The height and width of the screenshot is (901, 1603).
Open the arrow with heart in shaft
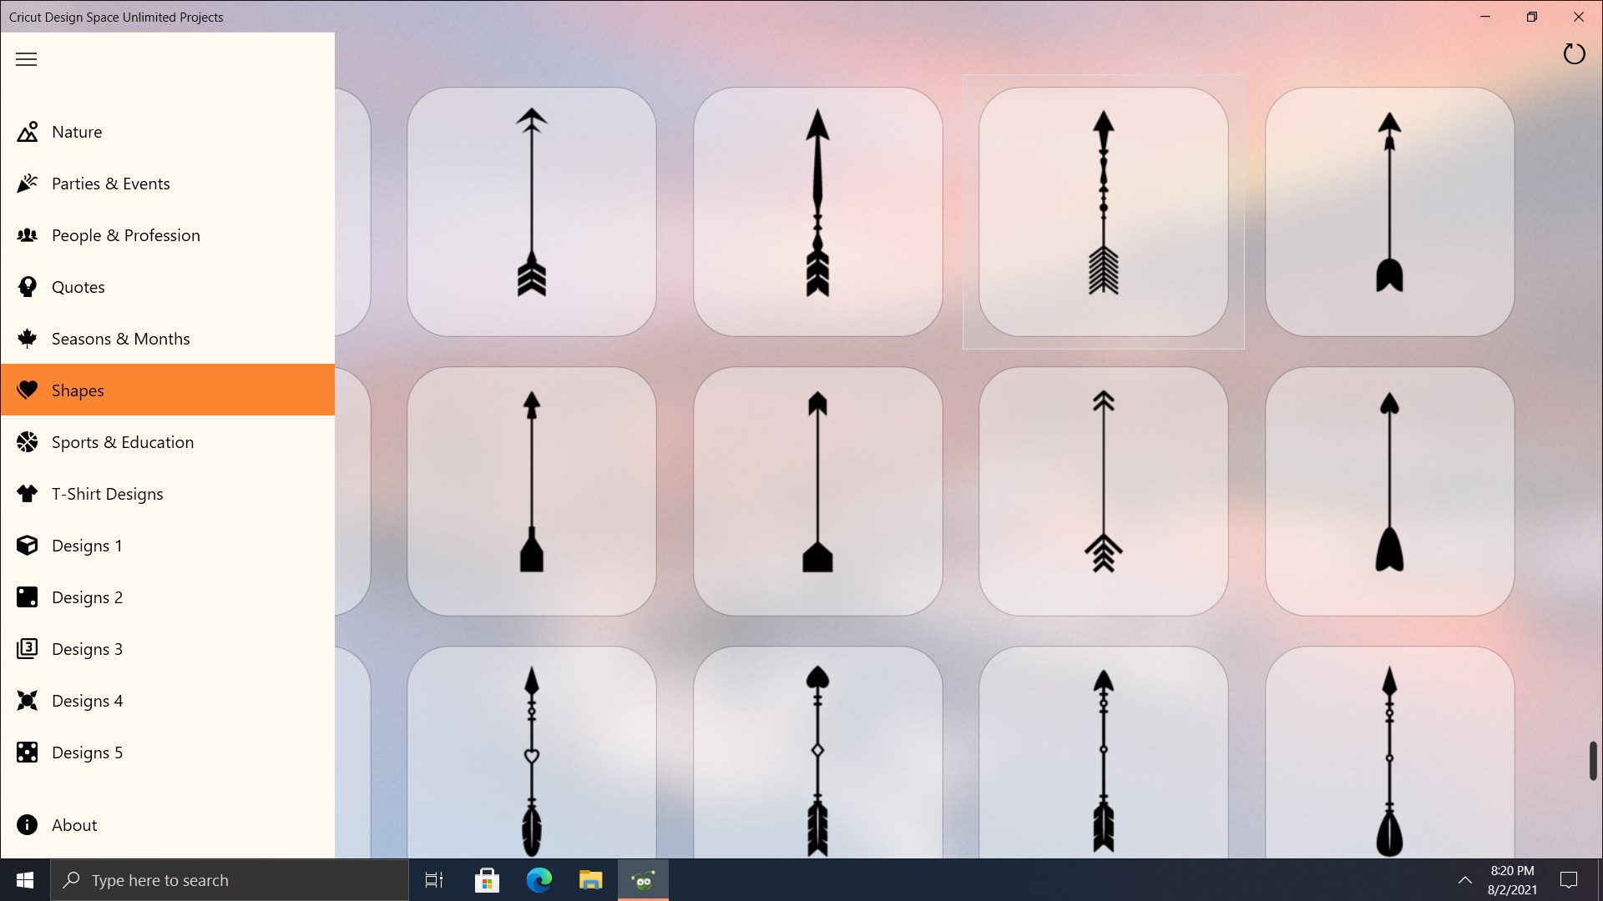click(x=532, y=755)
